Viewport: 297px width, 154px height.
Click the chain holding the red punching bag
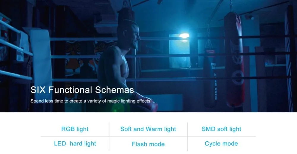click(x=230, y=6)
